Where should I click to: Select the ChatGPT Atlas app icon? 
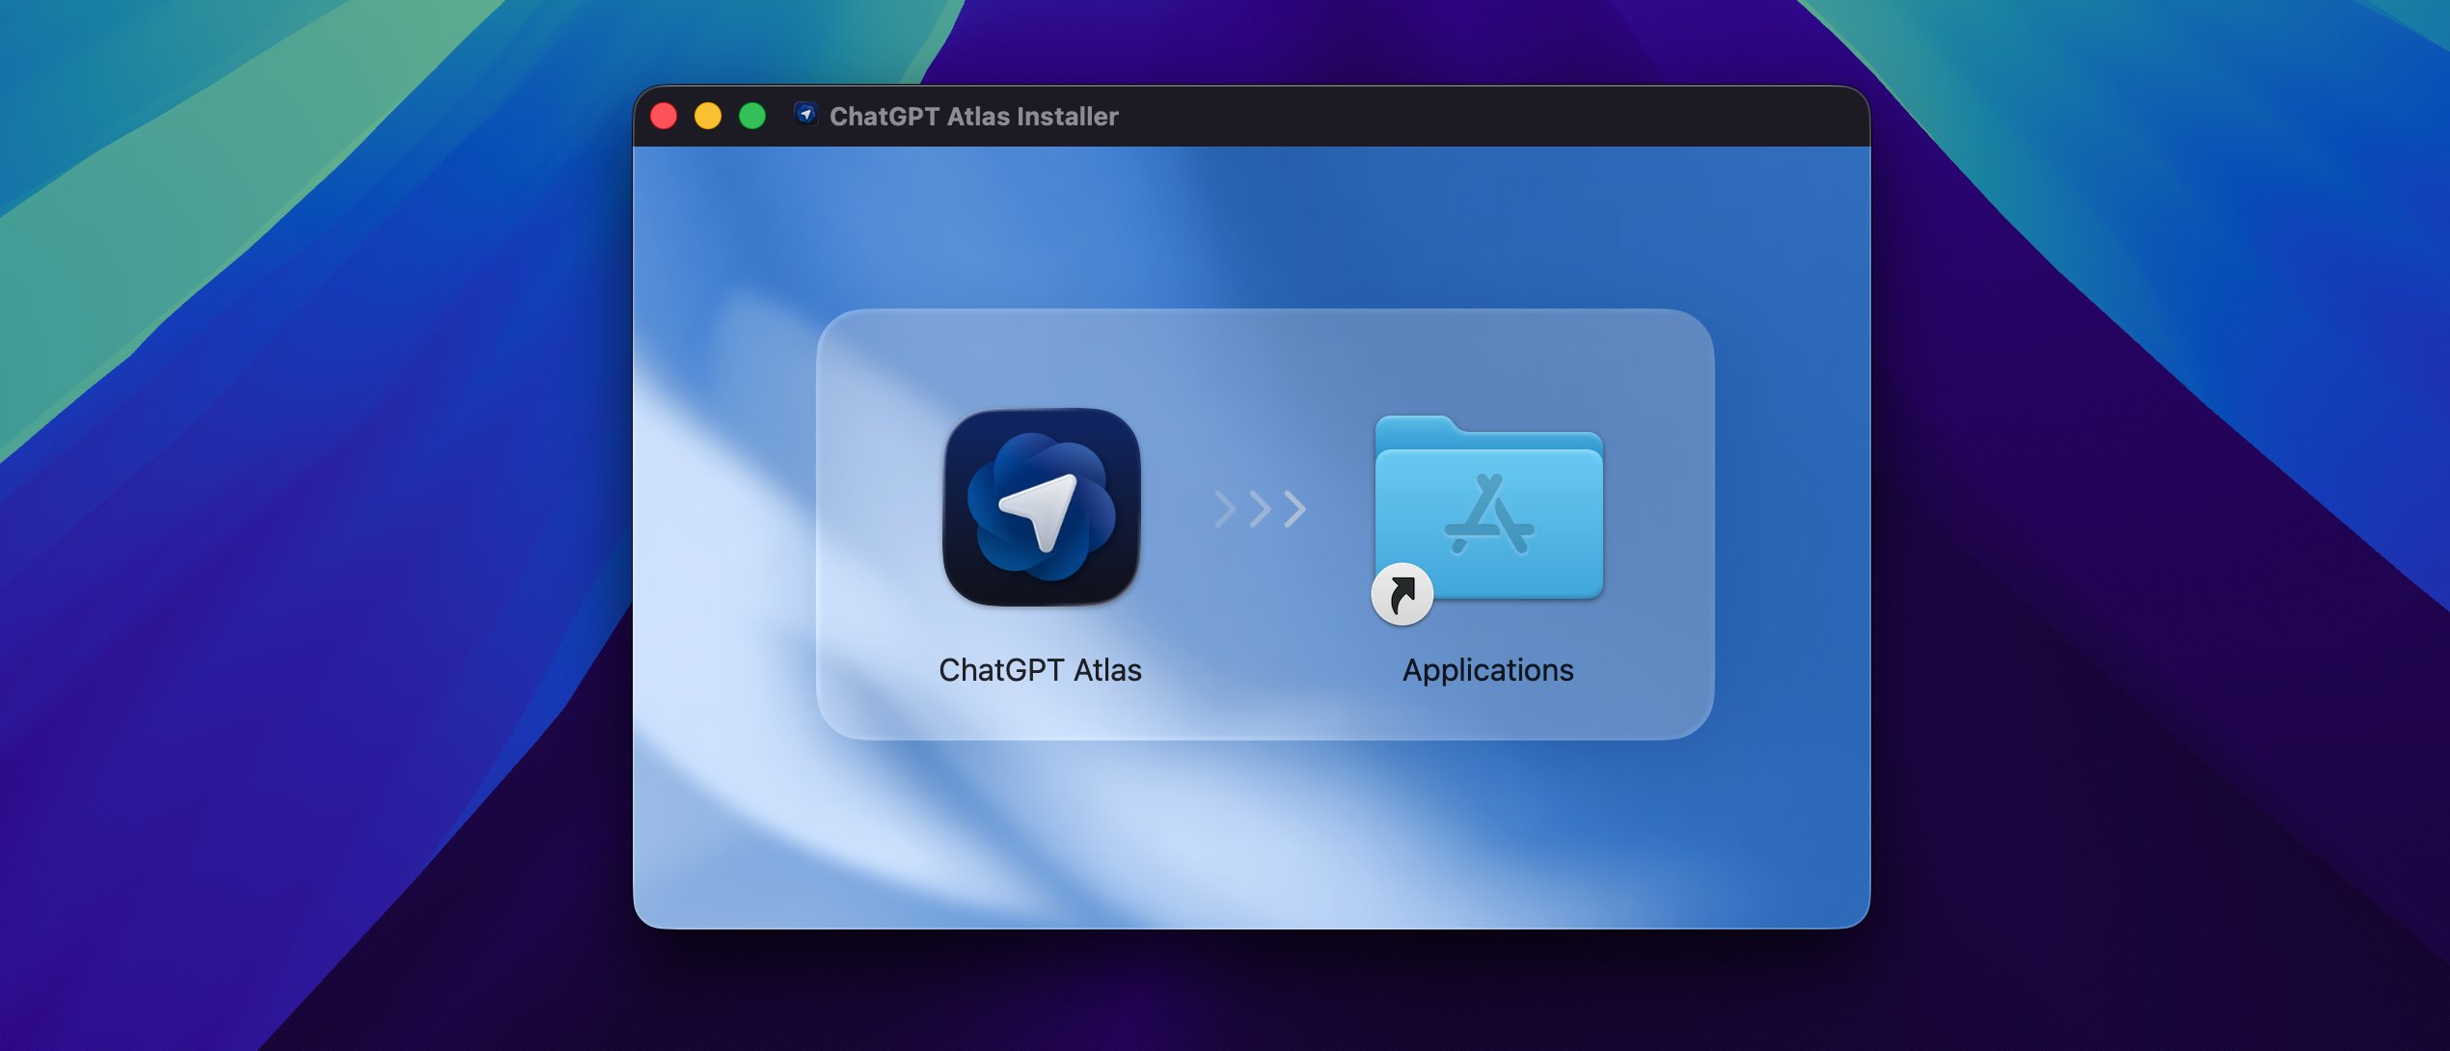click(1041, 507)
